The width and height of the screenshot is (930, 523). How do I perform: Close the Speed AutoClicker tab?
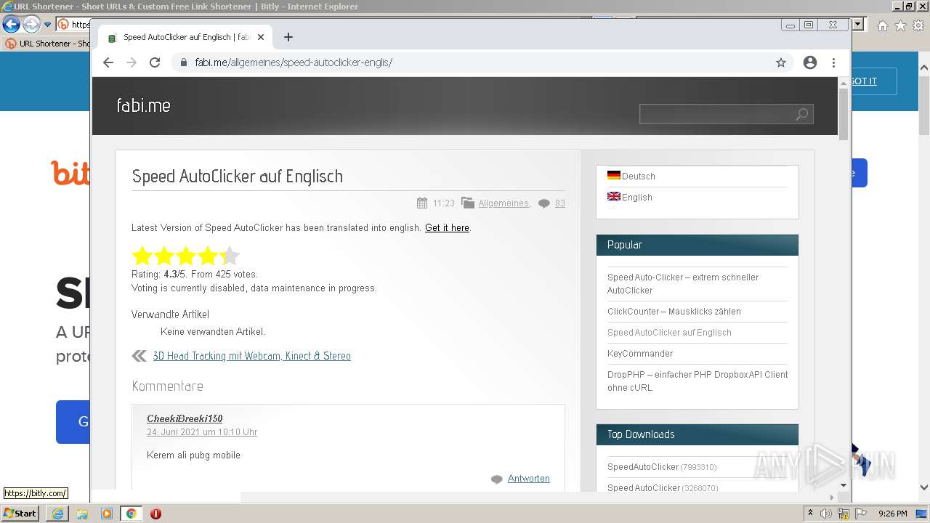(x=261, y=37)
